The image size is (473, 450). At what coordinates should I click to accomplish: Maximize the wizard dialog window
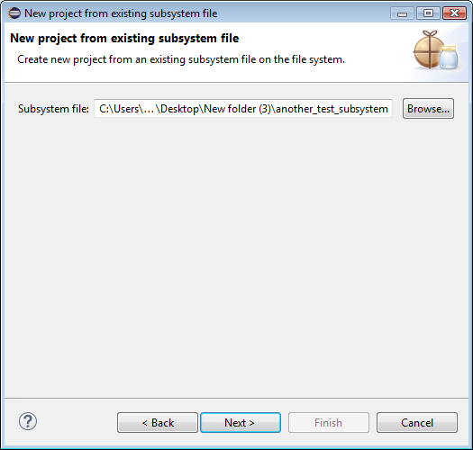[428, 13]
